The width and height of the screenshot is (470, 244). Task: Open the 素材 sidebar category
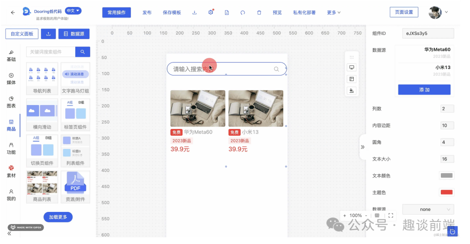click(x=11, y=171)
